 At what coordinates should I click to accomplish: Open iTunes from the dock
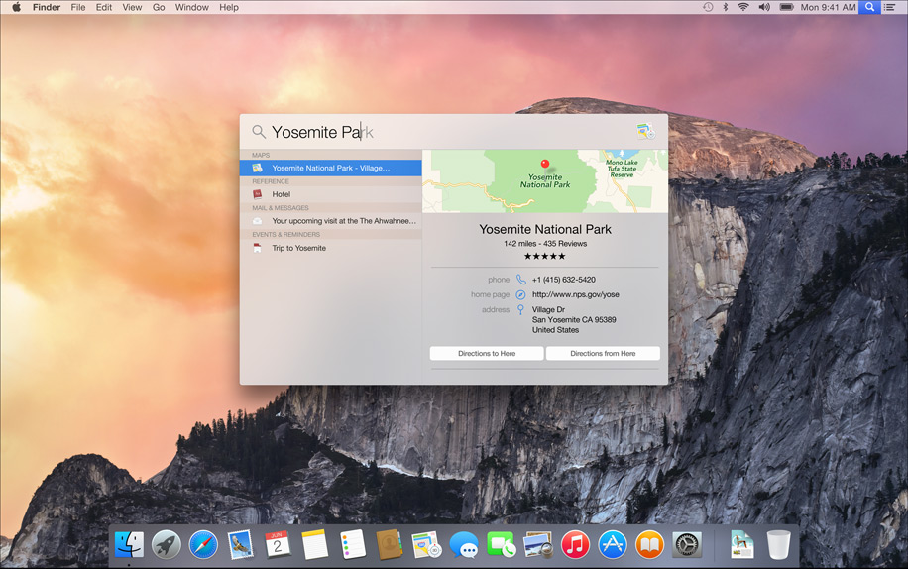coord(575,544)
